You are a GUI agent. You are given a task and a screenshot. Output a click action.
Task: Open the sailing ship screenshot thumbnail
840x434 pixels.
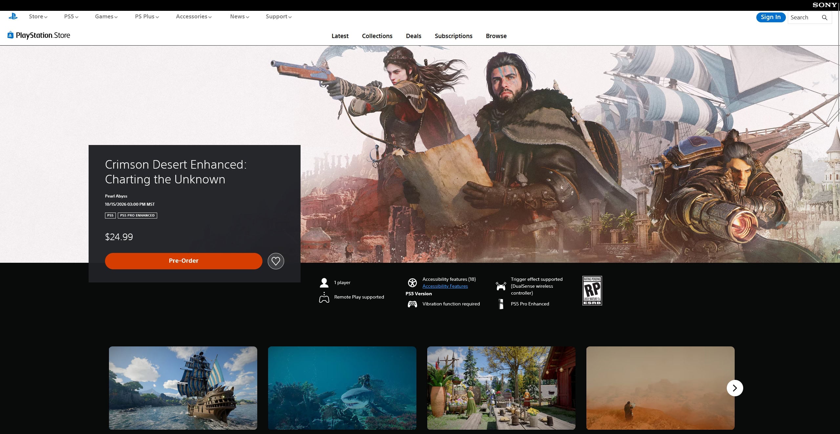coord(183,388)
